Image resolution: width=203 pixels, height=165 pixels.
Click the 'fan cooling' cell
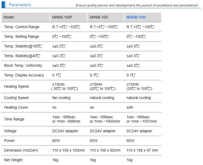tap(61, 98)
